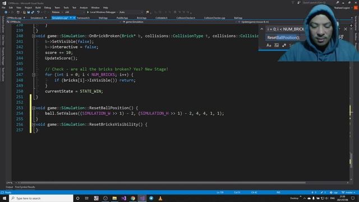This screenshot has width=359, height=202.
Task: Open the Release configuration dropdown
Action: pos(57,12)
